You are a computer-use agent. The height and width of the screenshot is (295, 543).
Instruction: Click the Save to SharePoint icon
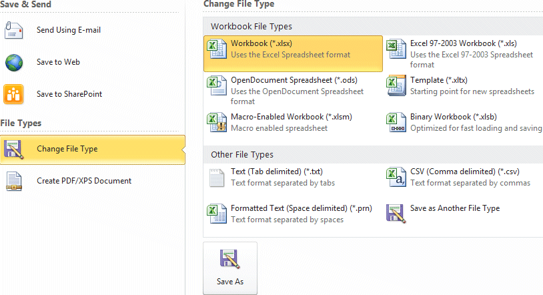click(15, 94)
